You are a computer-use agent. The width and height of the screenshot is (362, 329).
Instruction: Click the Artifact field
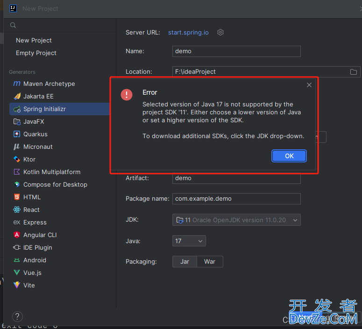236,178
